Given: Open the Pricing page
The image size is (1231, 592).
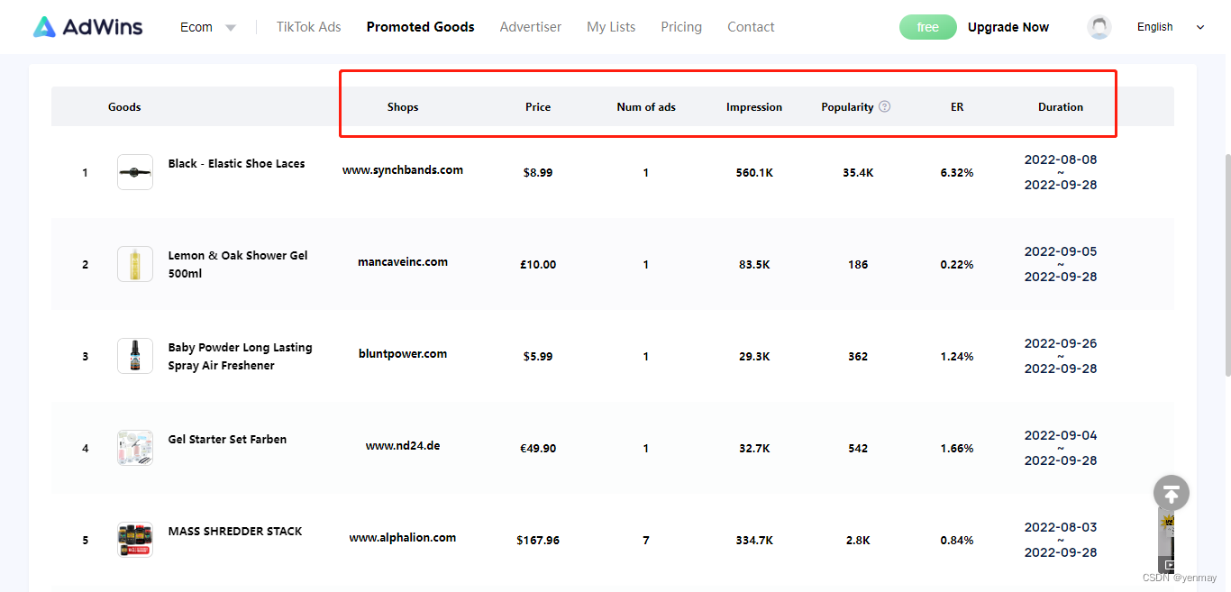Looking at the screenshot, I should pos(681,27).
